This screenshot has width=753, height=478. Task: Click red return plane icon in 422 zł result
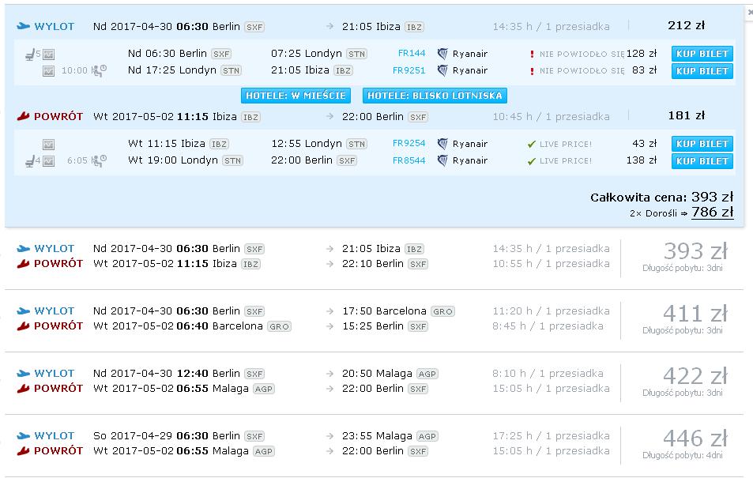point(23,388)
